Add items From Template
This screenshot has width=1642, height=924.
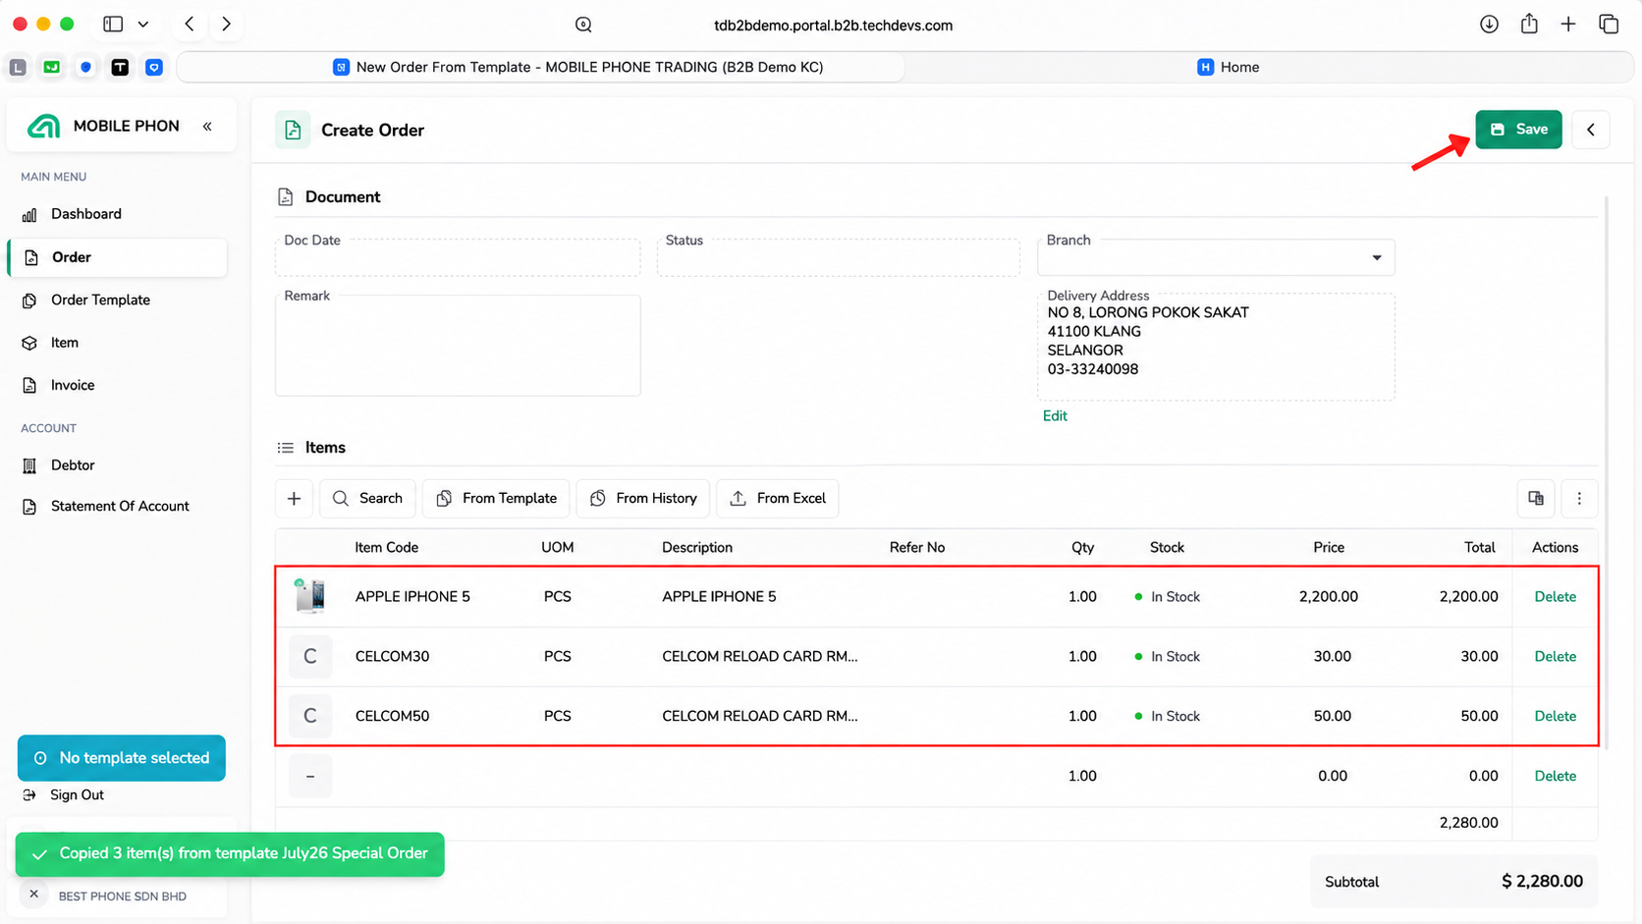(497, 499)
